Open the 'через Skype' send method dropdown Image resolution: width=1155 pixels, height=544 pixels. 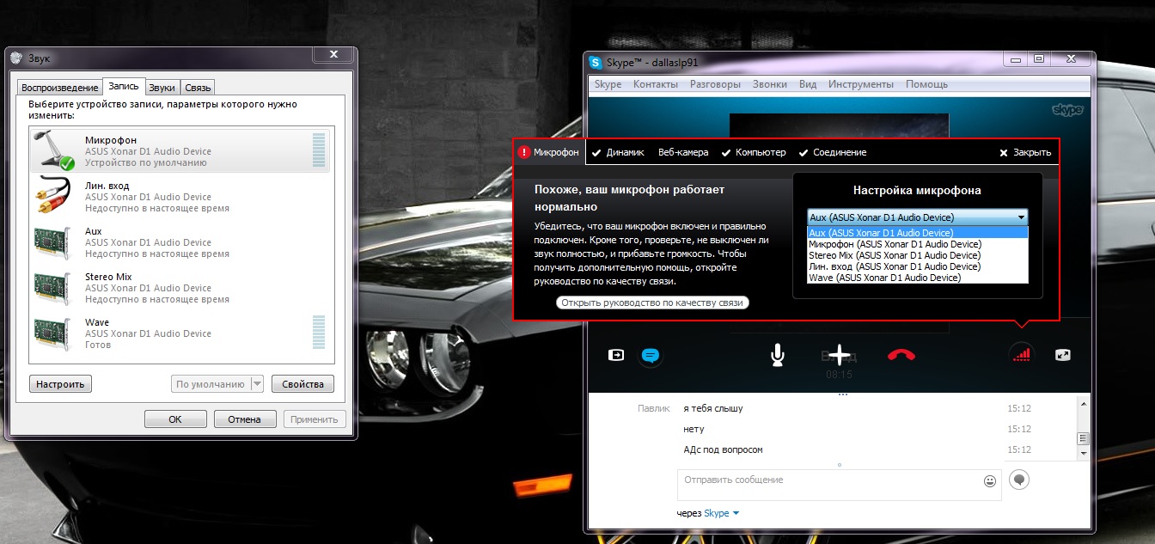[709, 513]
